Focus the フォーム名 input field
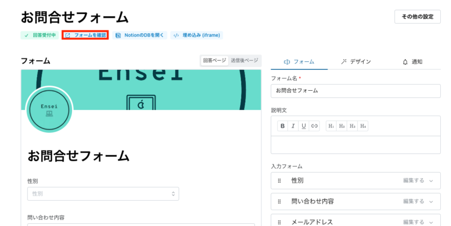451x226 pixels. (x=356, y=91)
